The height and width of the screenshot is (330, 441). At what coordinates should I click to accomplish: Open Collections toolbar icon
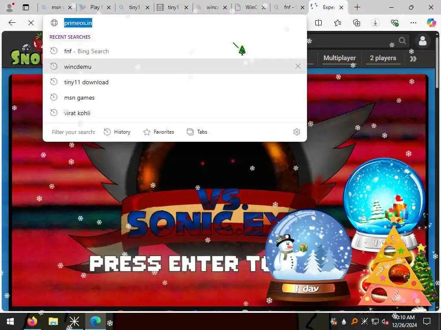(356, 23)
